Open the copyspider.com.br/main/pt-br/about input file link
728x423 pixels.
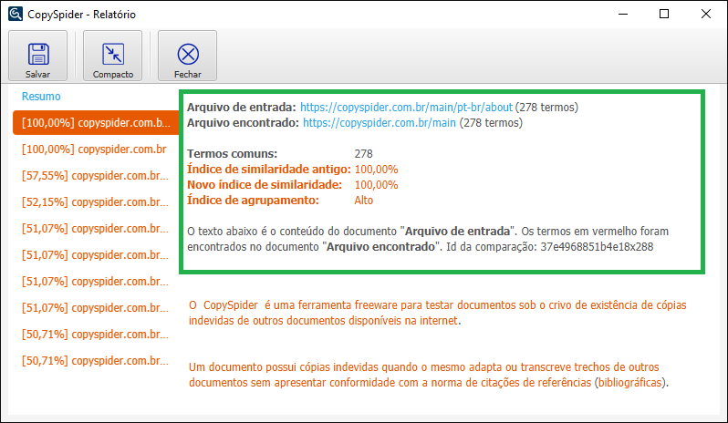point(406,108)
